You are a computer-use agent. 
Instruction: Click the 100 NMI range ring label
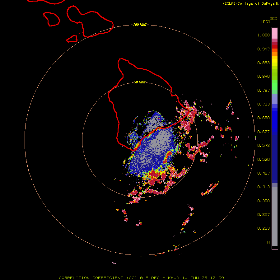coord(140,25)
